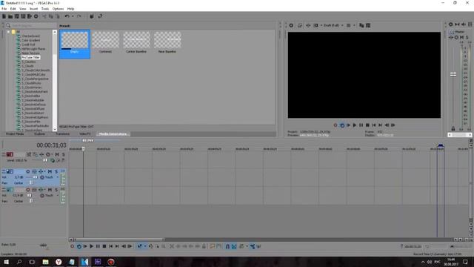
Task: Toggle Enable Snapping magnet icon
Action: pos(227,246)
